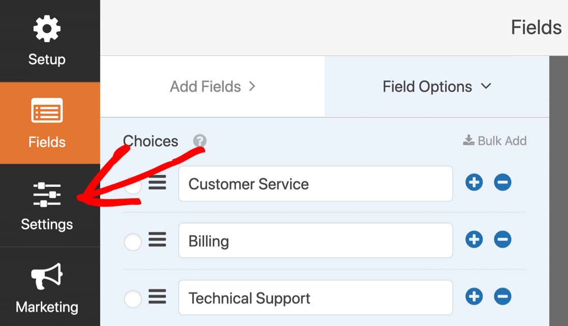The width and height of the screenshot is (568, 326).
Task: Add a choice after Technical Support
Action: [474, 296]
